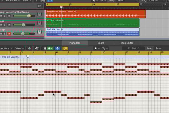The height and width of the screenshot is (113, 169).
Task: Switch to the Step Editor tab
Action: (127, 43)
